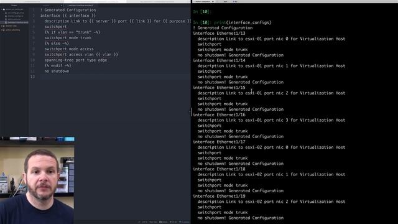The height and width of the screenshot is (224, 398).
Task: Place cursor on empty line 13 in editor
Action: [114, 77]
